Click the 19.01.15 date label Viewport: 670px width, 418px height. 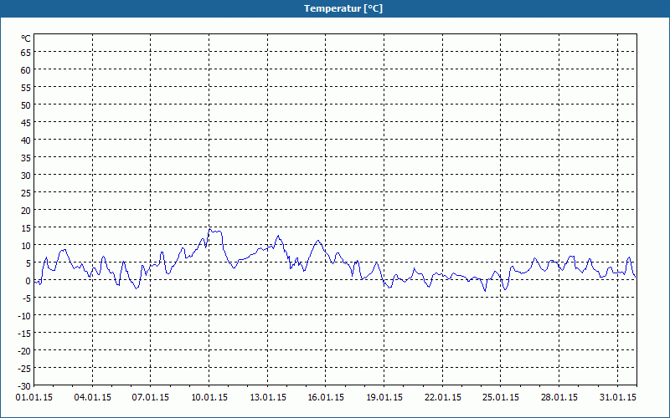pos(384,398)
